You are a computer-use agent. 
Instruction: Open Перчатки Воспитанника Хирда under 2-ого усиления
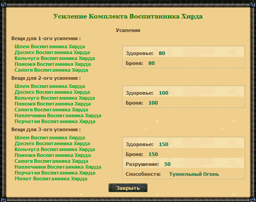pos(55,121)
